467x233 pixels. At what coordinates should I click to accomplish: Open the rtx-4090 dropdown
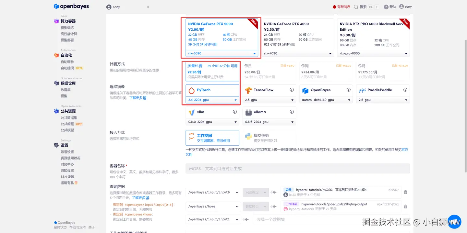tap(298, 53)
